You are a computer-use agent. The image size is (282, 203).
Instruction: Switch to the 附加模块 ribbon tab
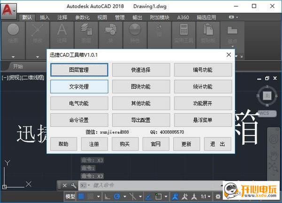[159, 17]
